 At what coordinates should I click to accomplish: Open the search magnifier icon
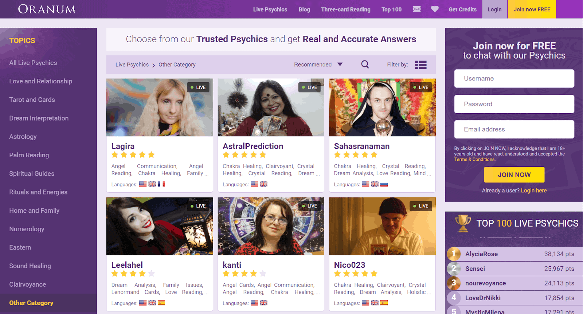coord(365,64)
